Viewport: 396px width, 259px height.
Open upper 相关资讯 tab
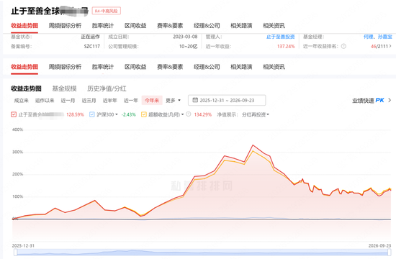point(274,25)
